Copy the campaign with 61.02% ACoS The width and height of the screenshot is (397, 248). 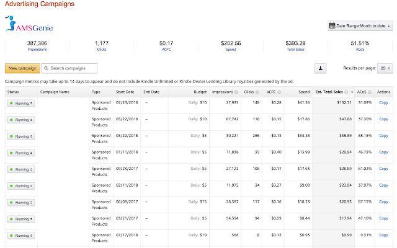[x=383, y=169]
